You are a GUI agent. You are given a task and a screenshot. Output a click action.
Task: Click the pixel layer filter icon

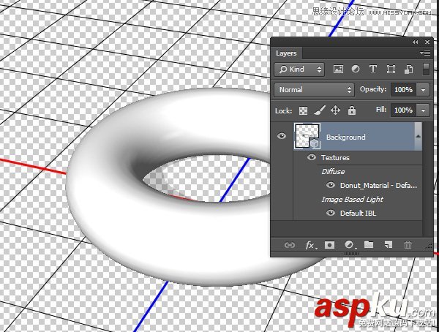338,69
